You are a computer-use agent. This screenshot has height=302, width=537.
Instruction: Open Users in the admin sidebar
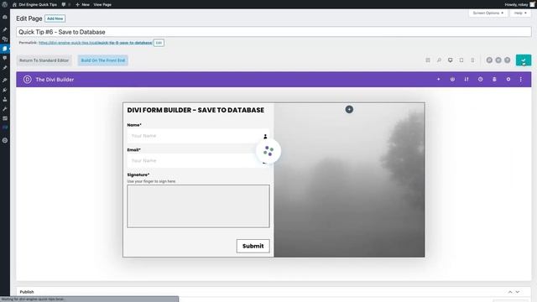[5, 99]
